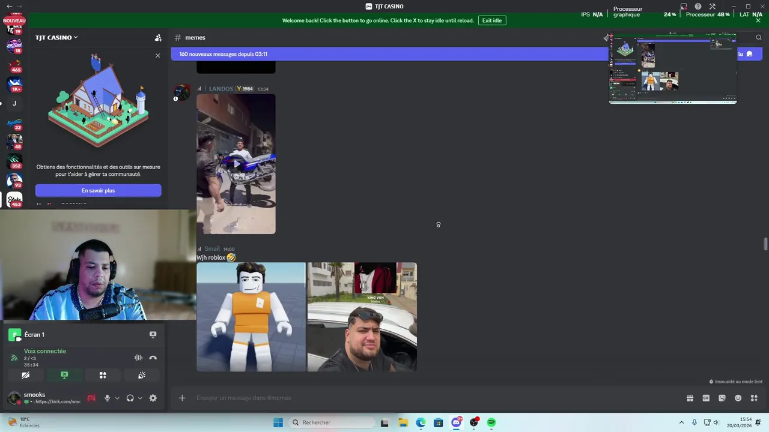Click the plus attach button in message bar
769x432 pixels.
pos(182,398)
